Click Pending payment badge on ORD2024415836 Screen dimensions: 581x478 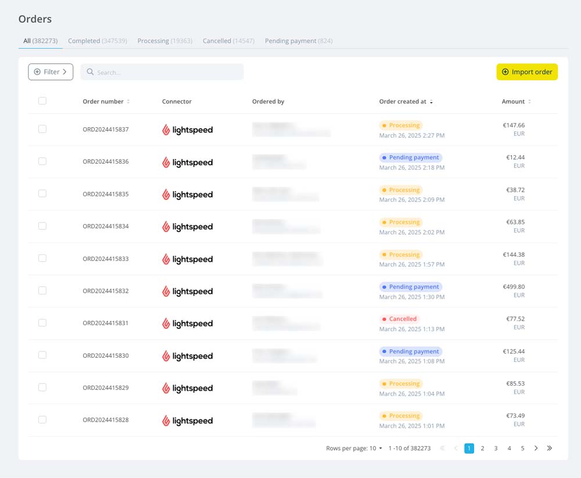[411, 157]
